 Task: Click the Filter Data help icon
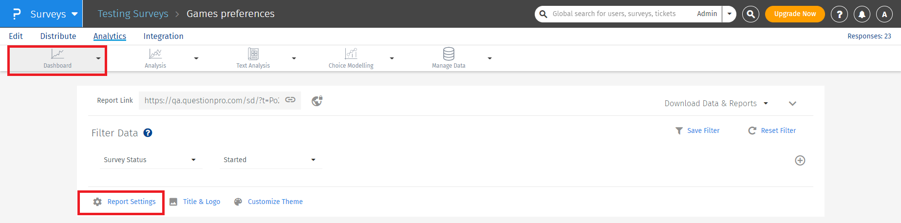pos(148,133)
